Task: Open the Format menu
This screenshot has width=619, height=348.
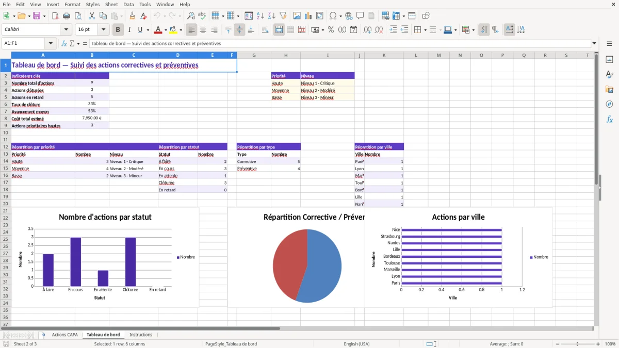Action: click(x=72, y=4)
